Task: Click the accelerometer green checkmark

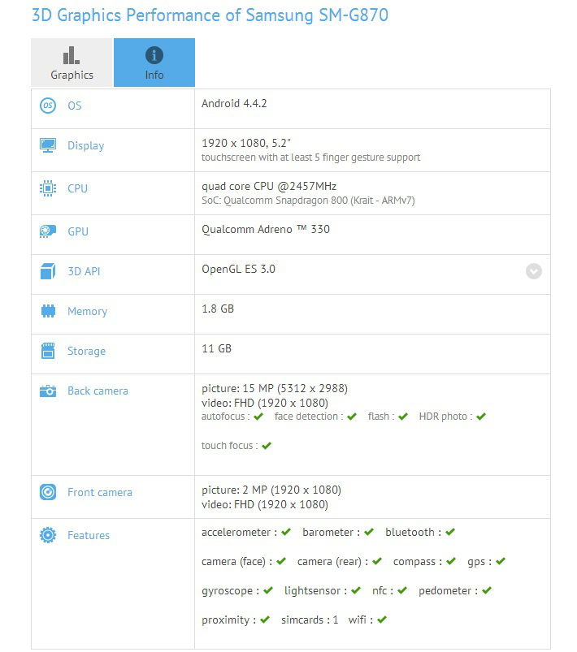Action: pos(286,532)
